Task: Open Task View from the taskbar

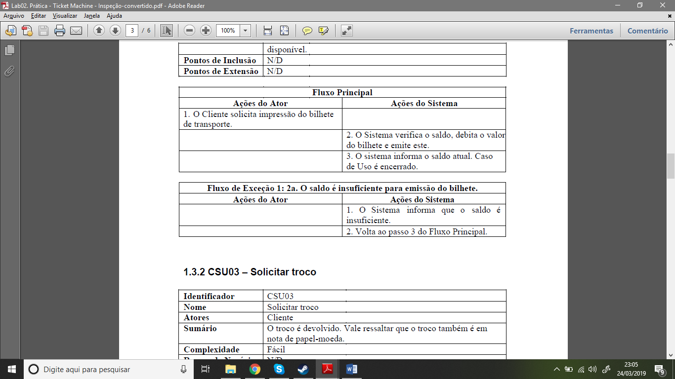Action: (206, 369)
